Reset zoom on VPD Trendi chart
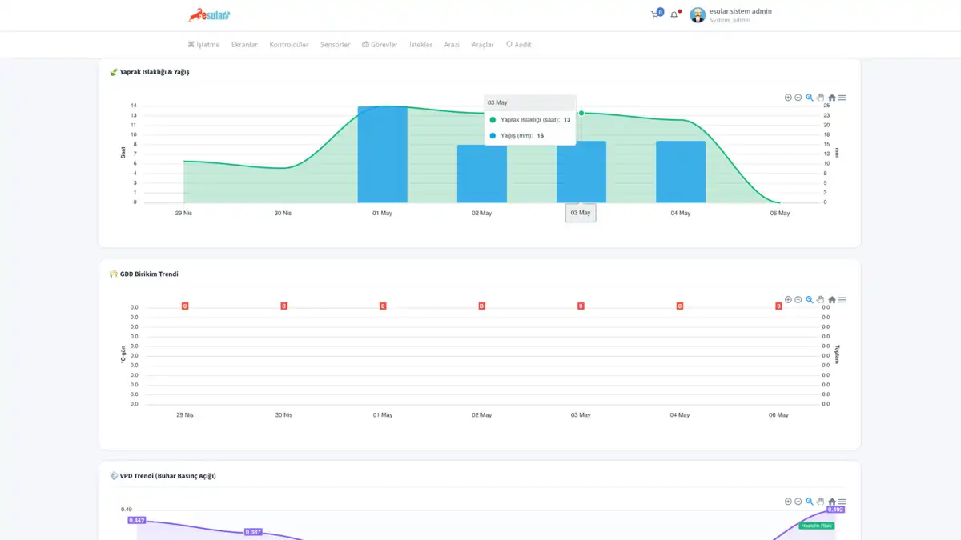This screenshot has width=961, height=540. (832, 502)
